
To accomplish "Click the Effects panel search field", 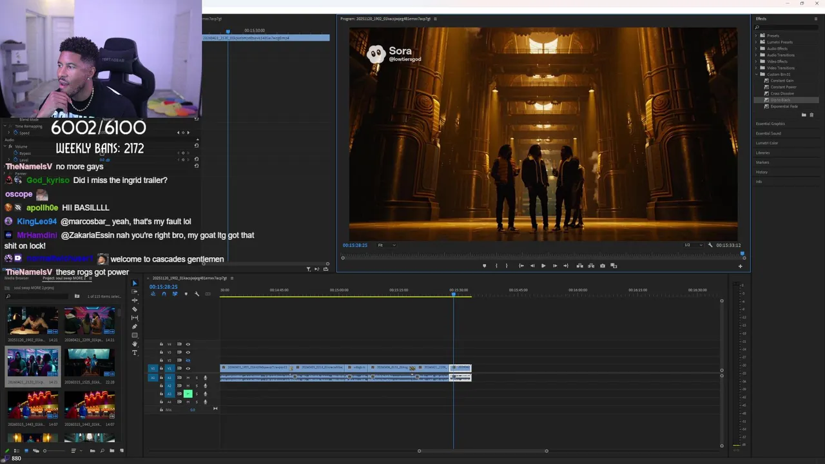I will [788, 27].
